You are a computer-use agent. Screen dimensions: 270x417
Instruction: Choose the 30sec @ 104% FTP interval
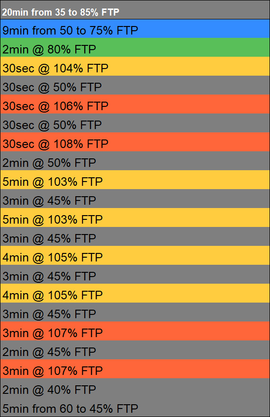click(135, 66)
